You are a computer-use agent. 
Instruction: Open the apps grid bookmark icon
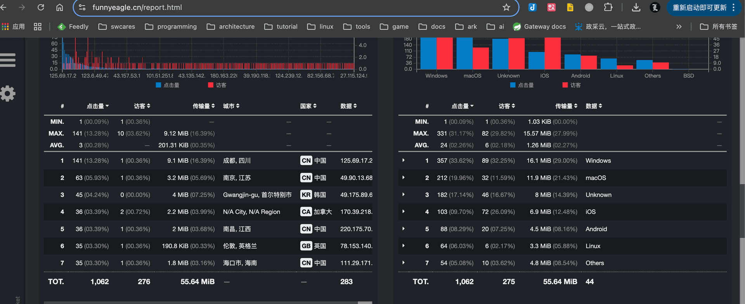coord(38,26)
